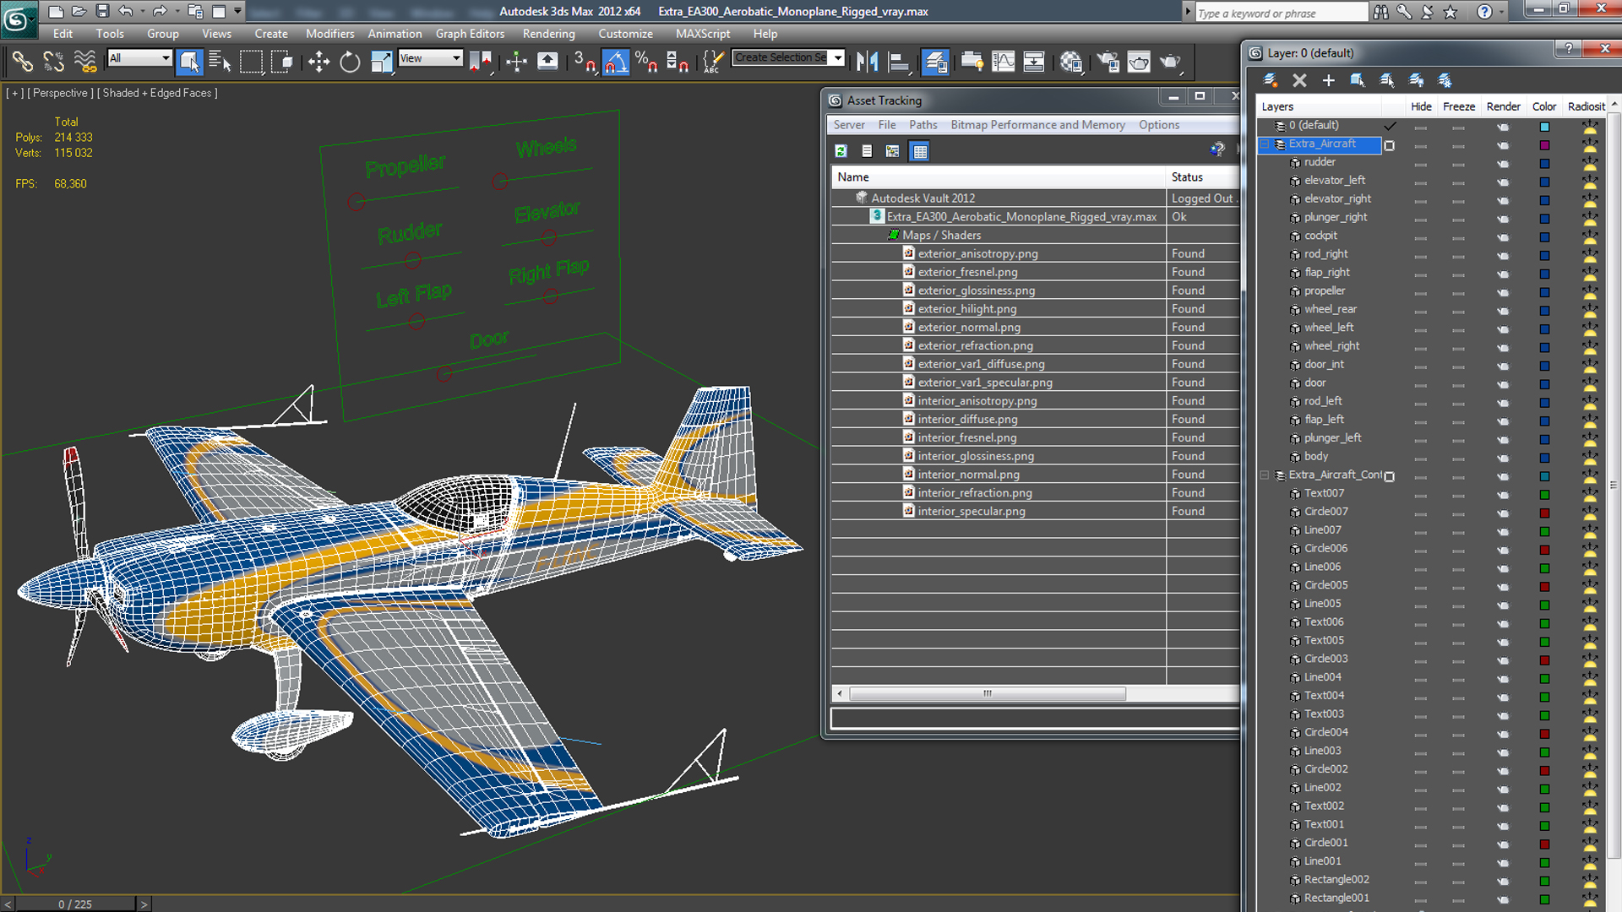Click the Circle007 red color swatch
The image size is (1622, 912).
(1544, 513)
